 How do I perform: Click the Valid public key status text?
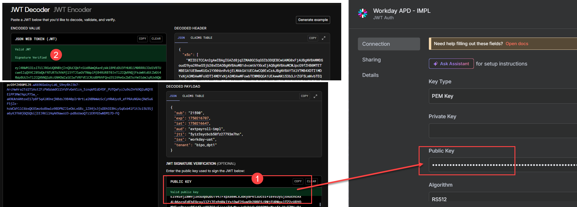[x=184, y=192]
